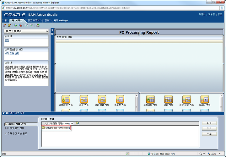Open the 개별화 link in header
This screenshot has width=226, height=157.
(x=202, y=14)
